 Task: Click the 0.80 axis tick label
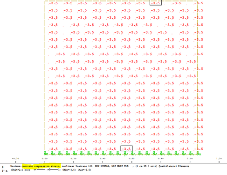161,158
